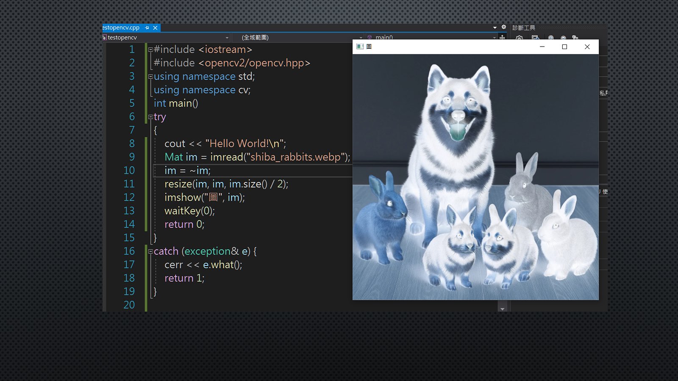Viewport: 678px width, 381px height.
Task: Collapse the catch block at line 16
Action: [150, 251]
